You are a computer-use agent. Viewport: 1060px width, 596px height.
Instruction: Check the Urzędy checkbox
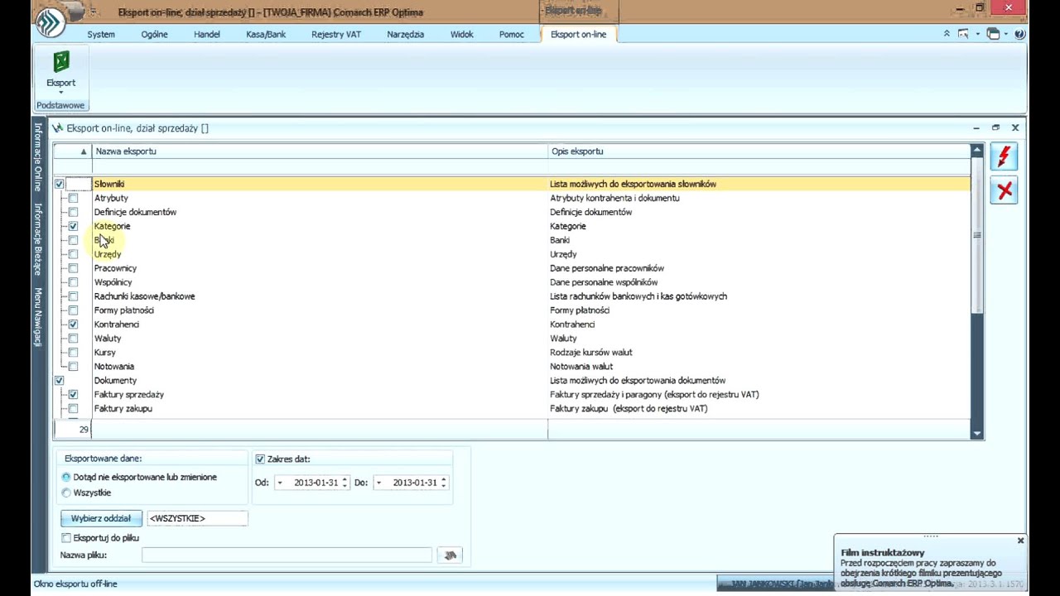[x=73, y=254]
